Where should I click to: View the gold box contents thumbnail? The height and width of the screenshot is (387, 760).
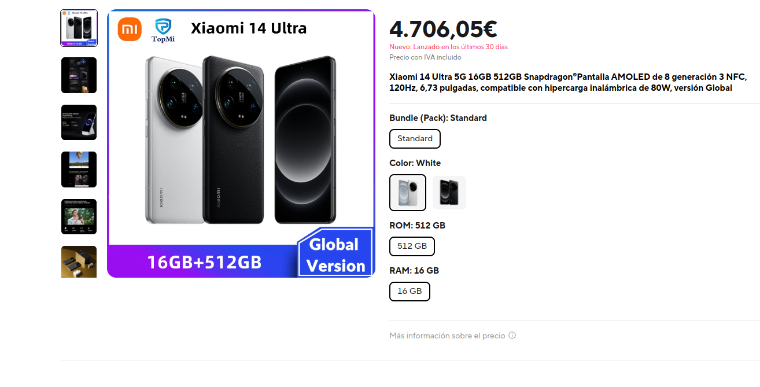pyautogui.click(x=79, y=261)
